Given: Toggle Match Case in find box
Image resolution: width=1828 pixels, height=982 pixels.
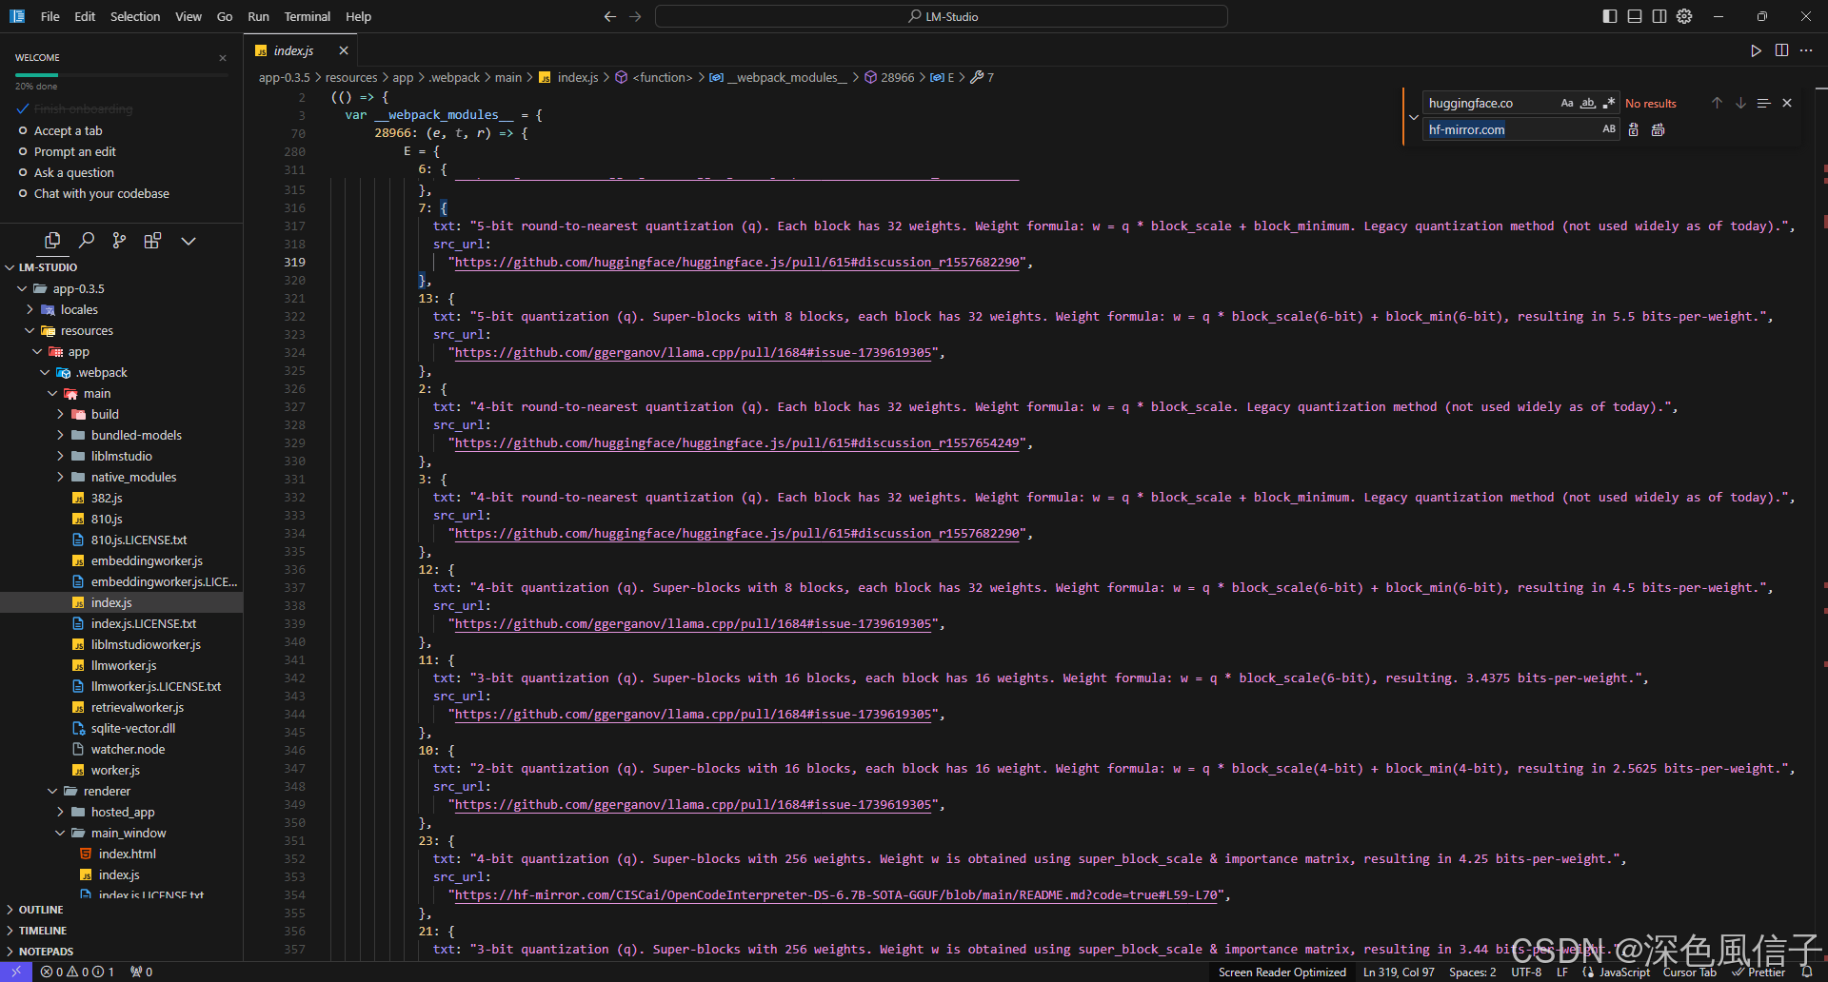Looking at the screenshot, I should (1567, 103).
